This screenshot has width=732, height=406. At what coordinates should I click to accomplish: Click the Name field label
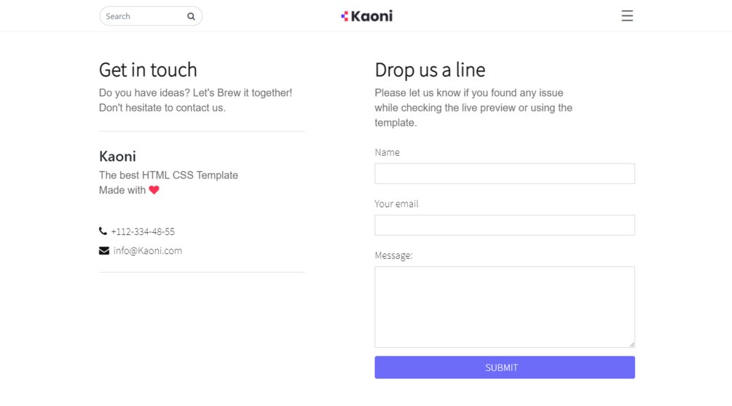(387, 152)
